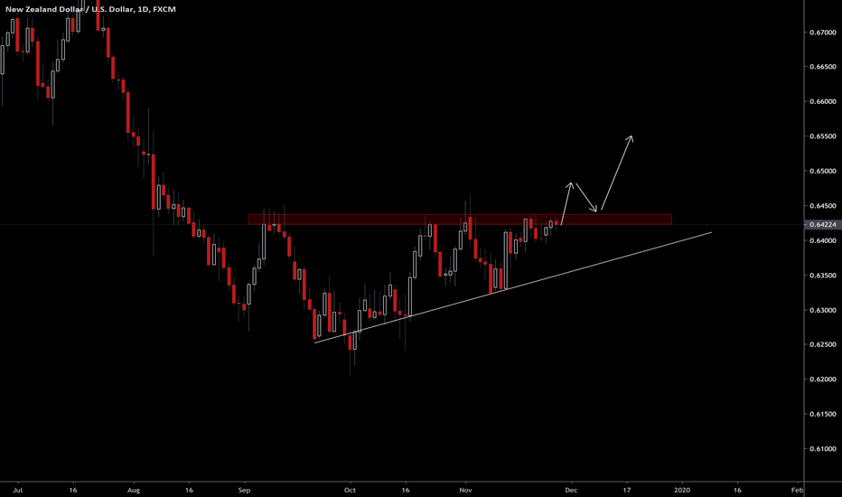Image resolution: width=842 pixels, height=497 pixels.
Task: Click the tallest projected arrow's tip near 0.65500
Action: click(631, 137)
